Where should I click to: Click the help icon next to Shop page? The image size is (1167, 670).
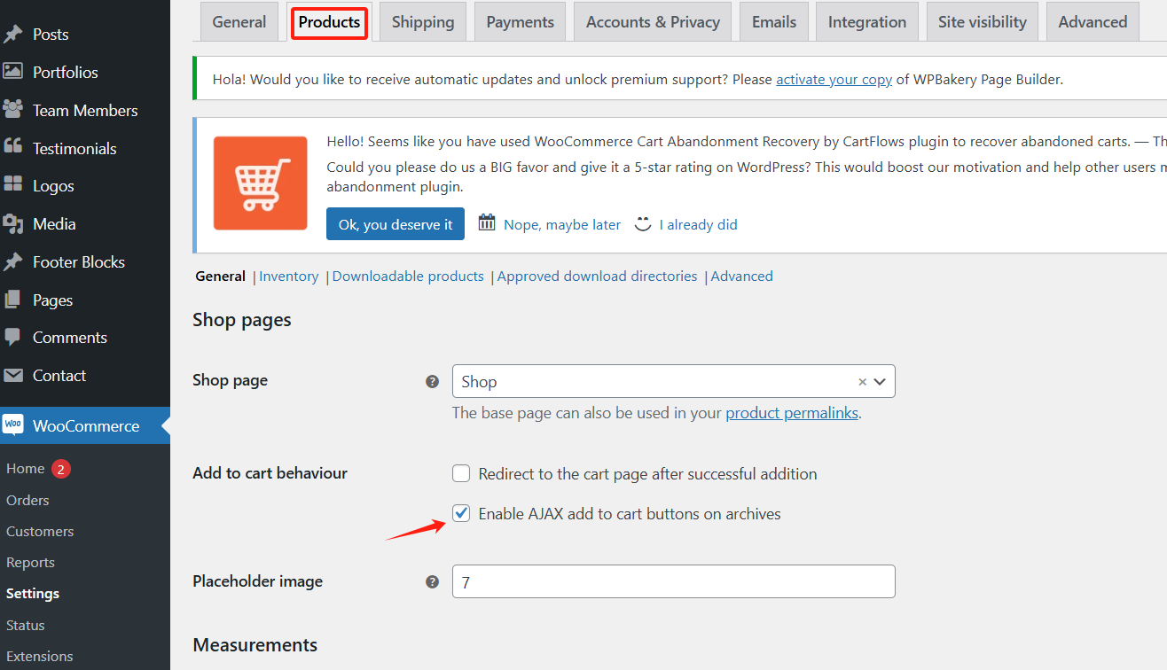pos(432,380)
